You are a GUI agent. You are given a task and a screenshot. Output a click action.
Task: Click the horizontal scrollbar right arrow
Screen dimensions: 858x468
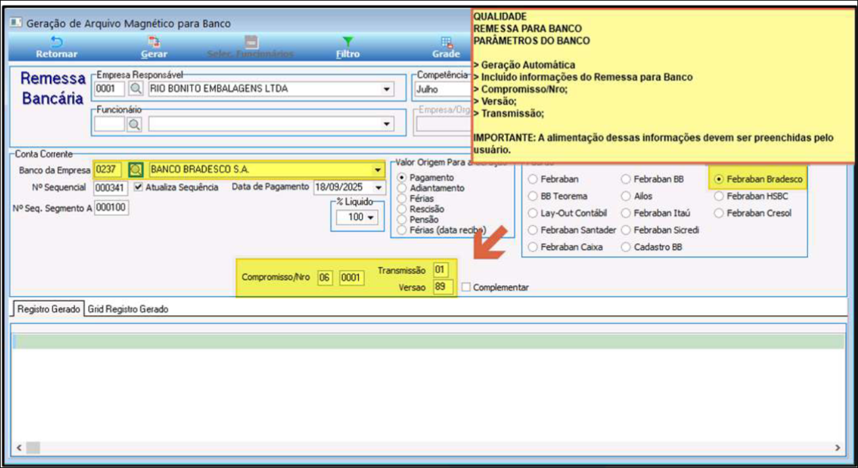(837, 447)
